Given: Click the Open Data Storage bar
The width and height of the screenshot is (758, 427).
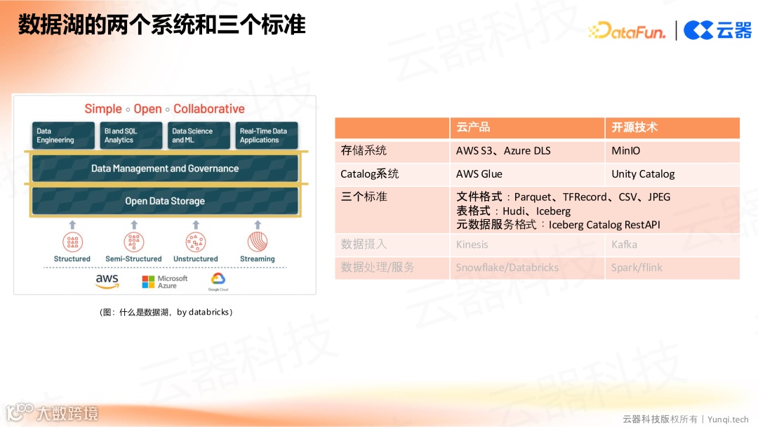Looking at the screenshot, I should coord(166,201).
